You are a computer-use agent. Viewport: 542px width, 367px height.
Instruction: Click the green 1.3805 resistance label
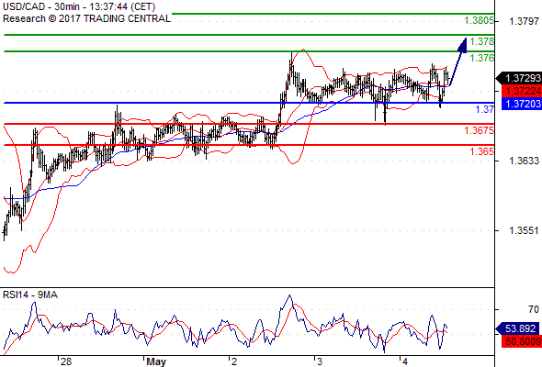pos(480,21)
